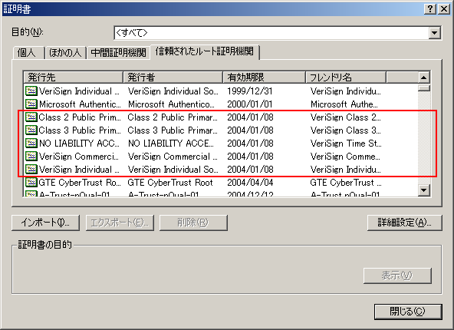454x330 pixels.
Task: Click certificate icon of Microsoft Authenticode row
Action: pyautogui.click(x=31, y=104)
